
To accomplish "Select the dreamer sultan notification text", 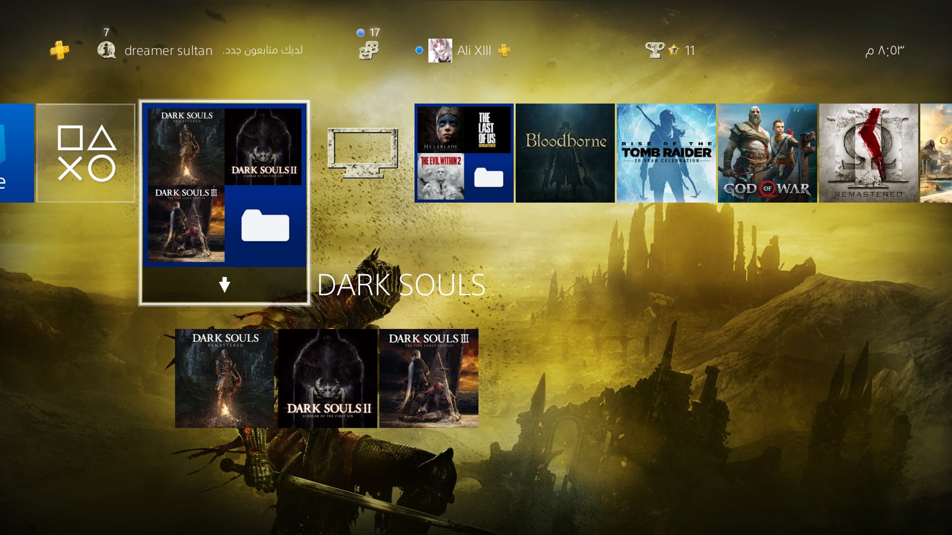I will coord(213,50).
